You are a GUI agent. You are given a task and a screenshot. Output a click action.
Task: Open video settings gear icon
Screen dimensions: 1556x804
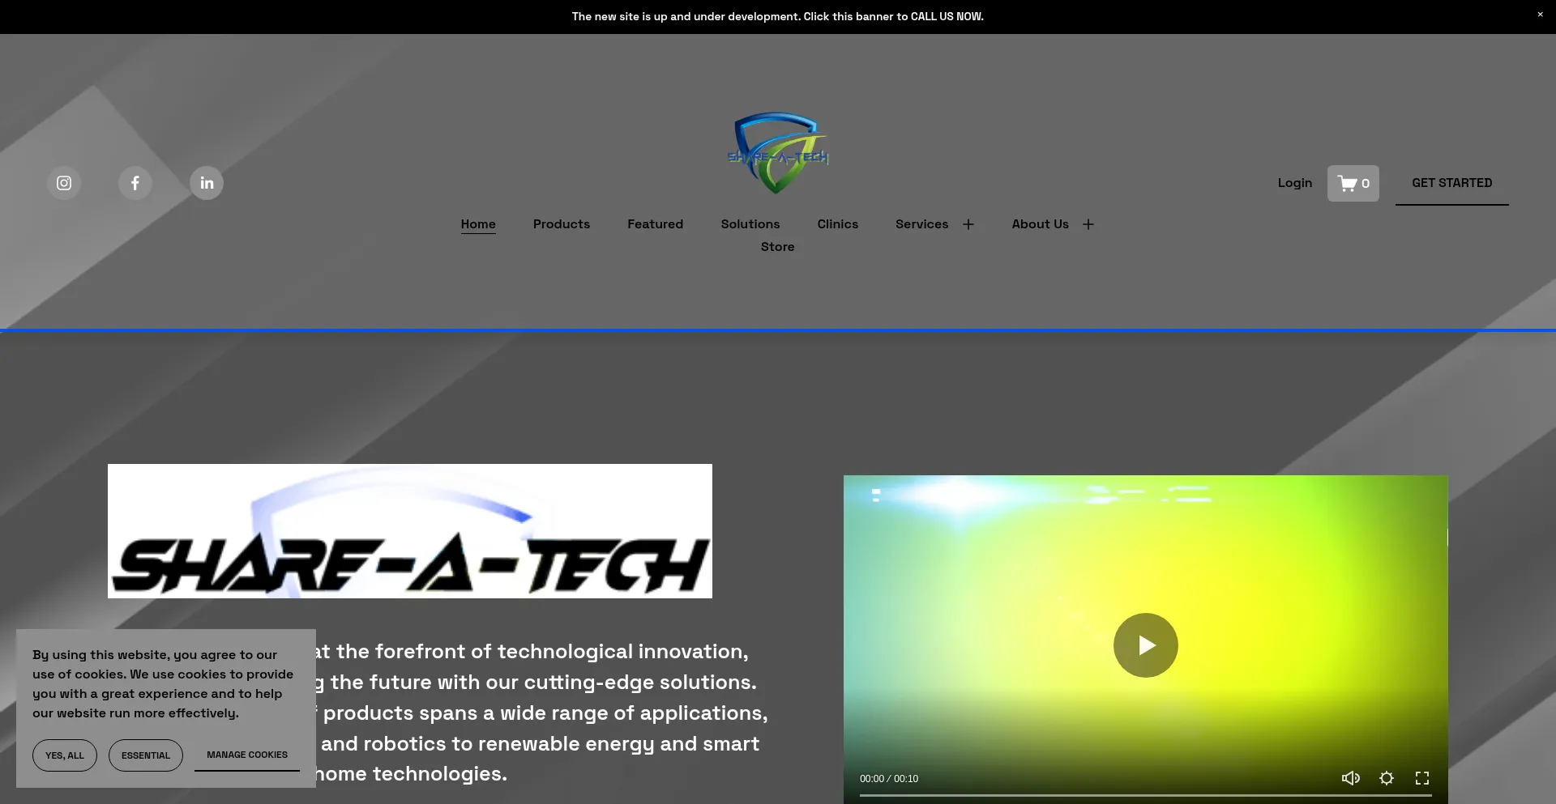[x=1387, y=778]
